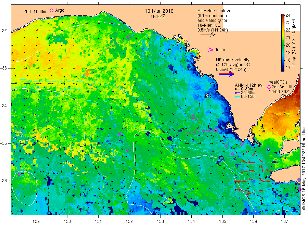This screenshot has height=226, width=308.
Task: Click the colorbar tick label 17
Action: 288,67
